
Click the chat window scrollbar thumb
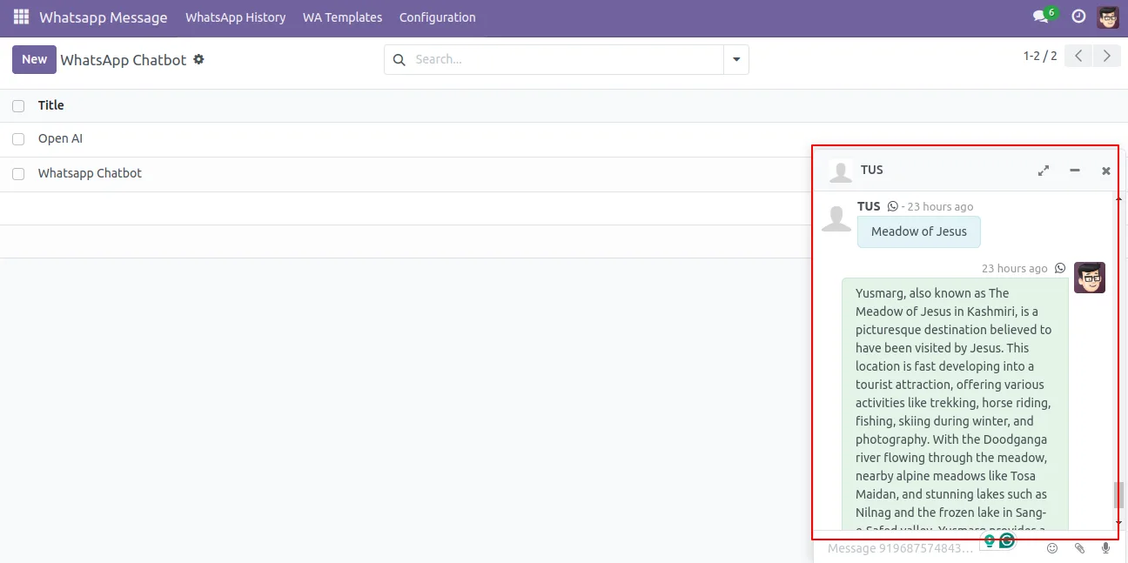pos(1118,494)
